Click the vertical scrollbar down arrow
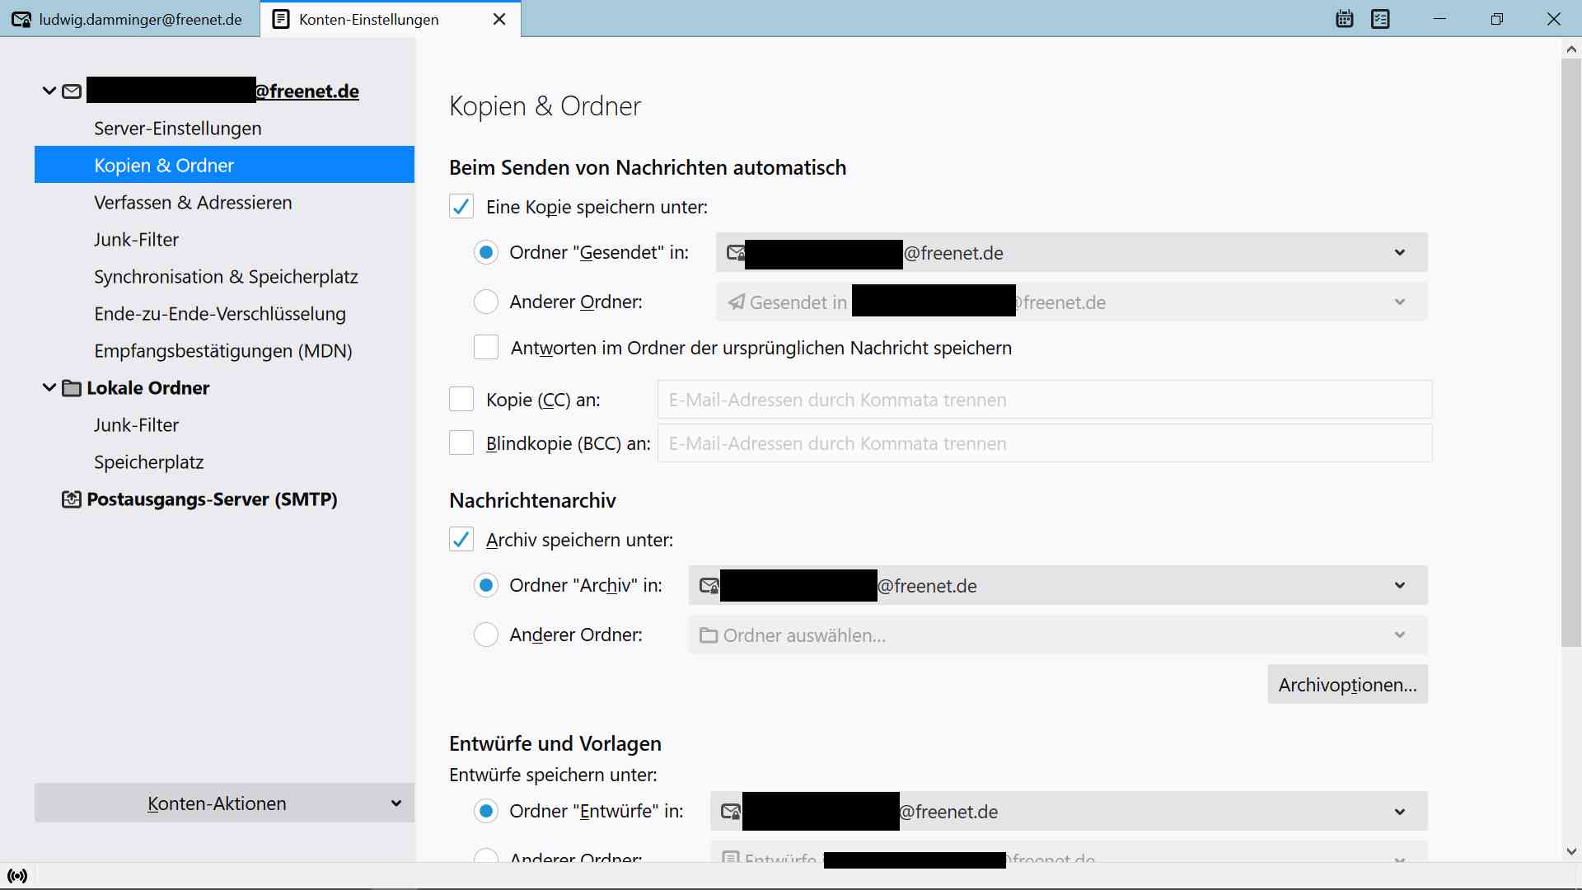1582x890 pixels. [x=1571, y=851]
